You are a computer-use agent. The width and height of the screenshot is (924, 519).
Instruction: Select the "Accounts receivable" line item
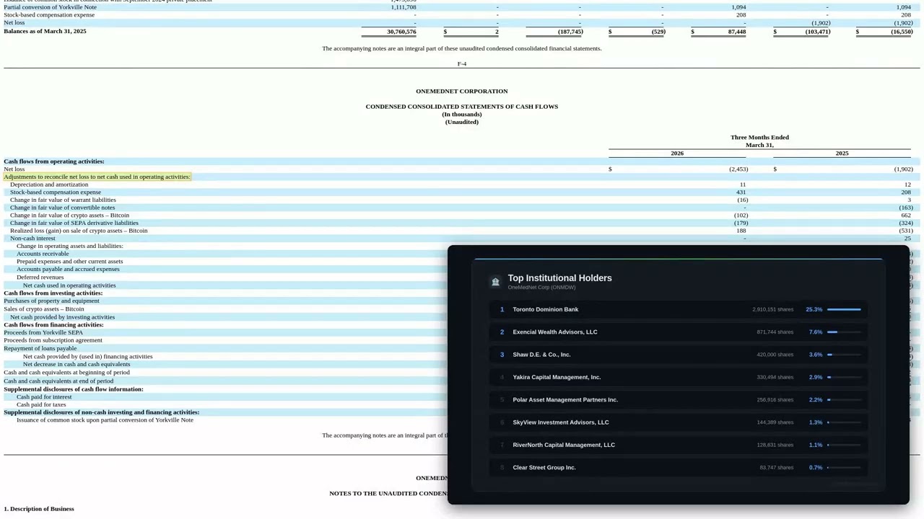(x=43, y=254)
